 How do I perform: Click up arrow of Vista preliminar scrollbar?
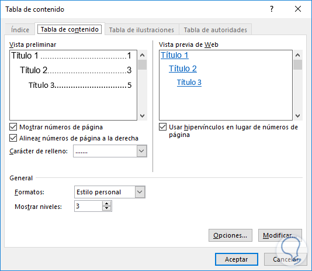click(x=143, y=55)
